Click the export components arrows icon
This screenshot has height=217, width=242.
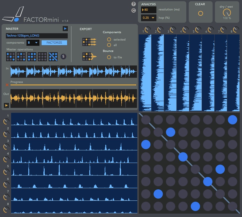point(89,42)
